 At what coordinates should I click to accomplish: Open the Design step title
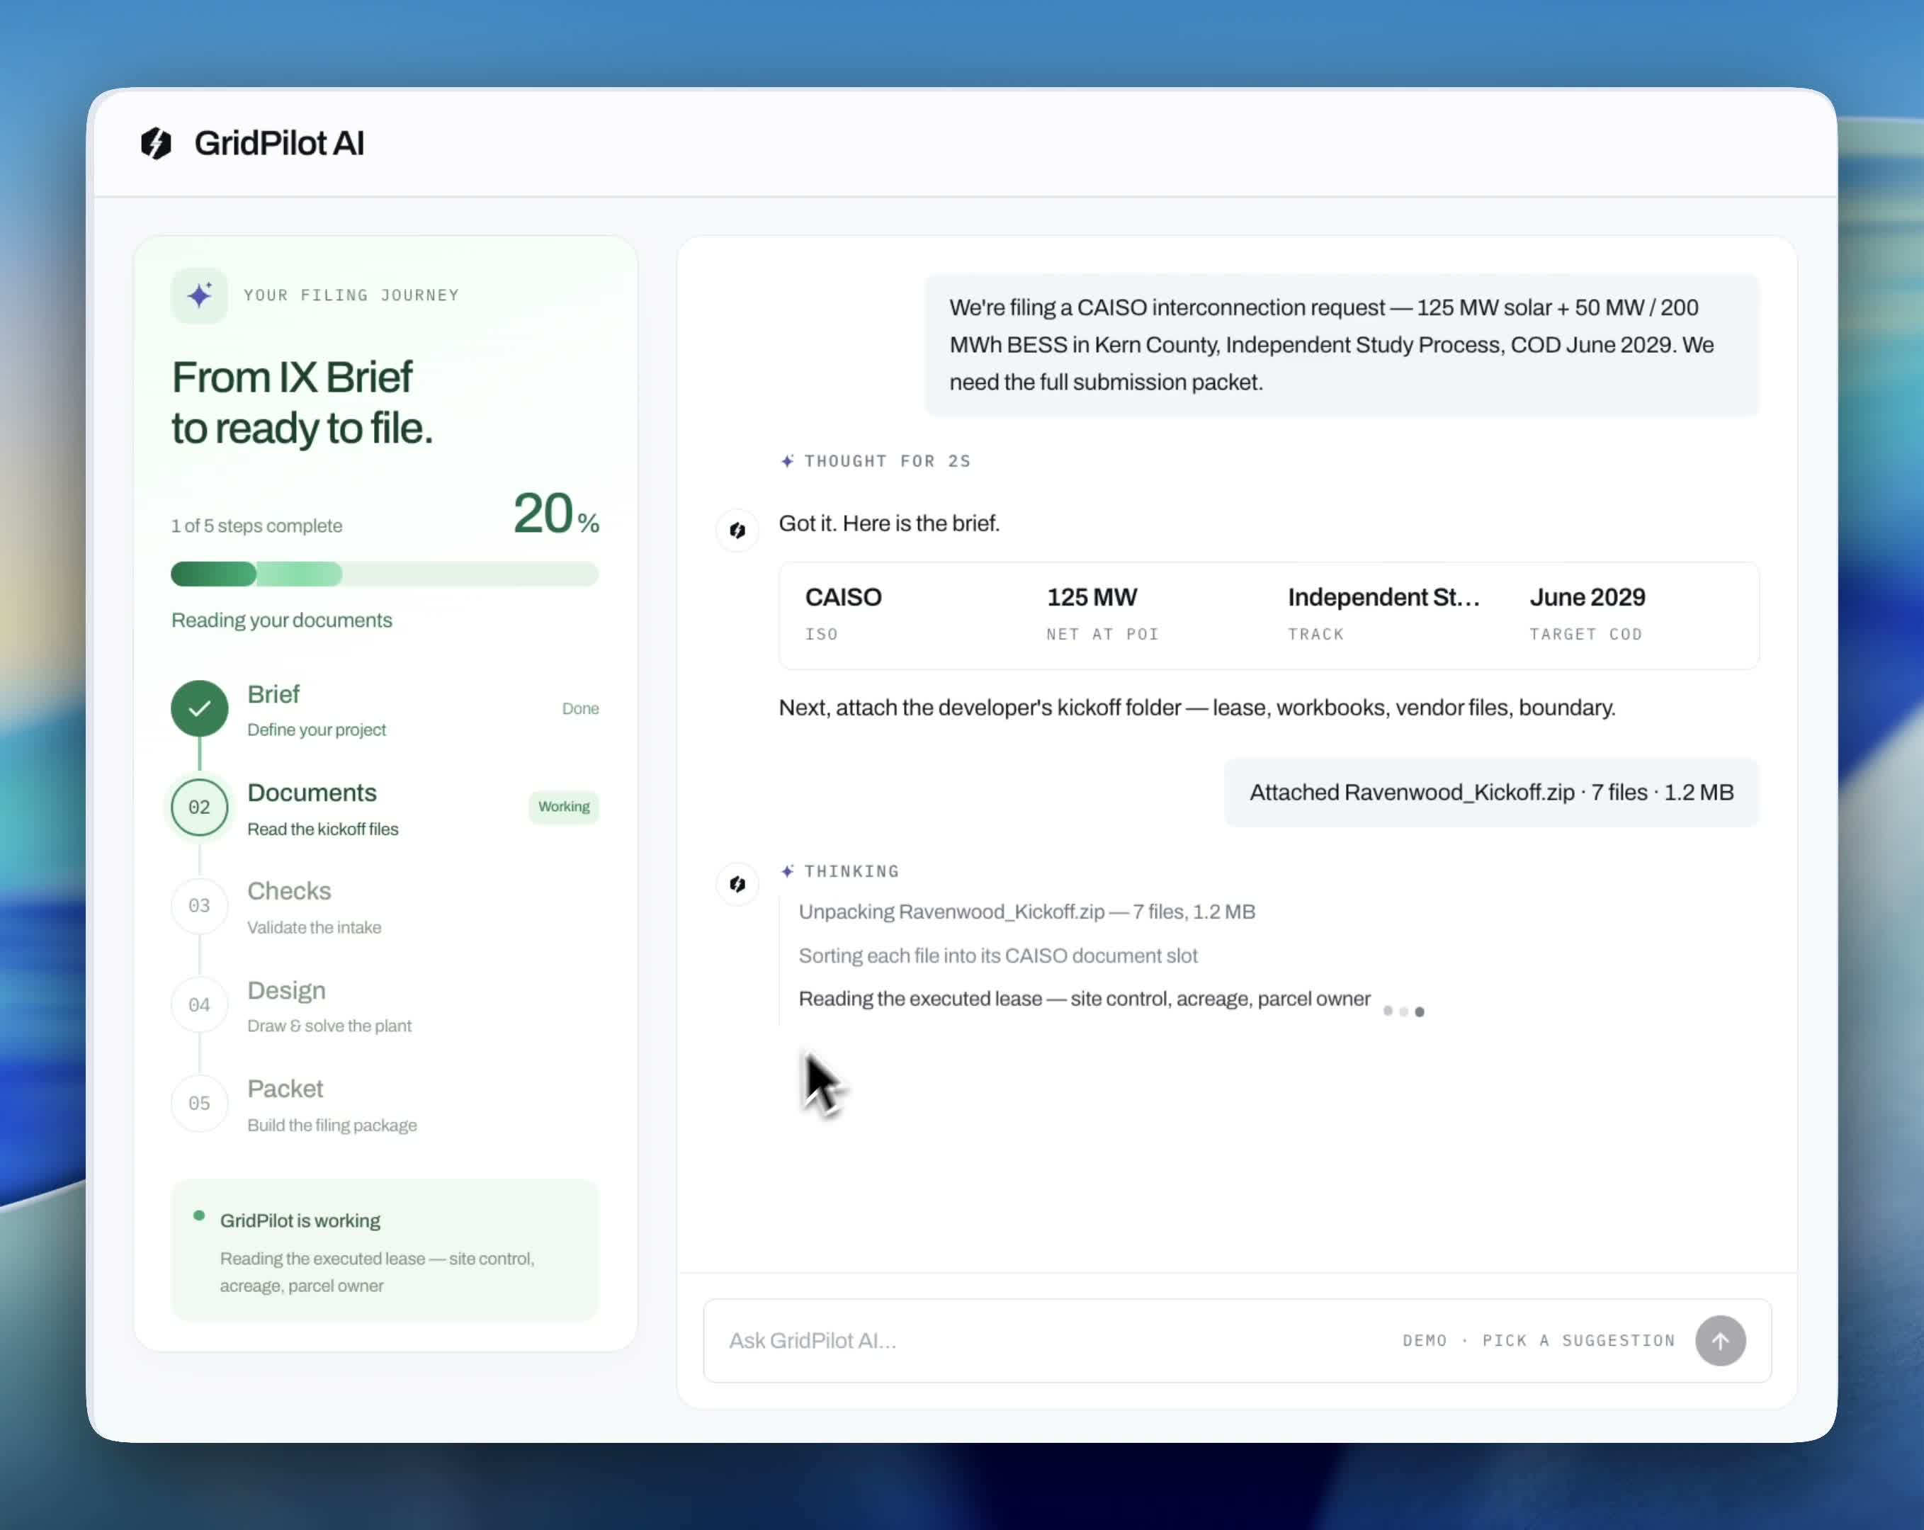286,990
